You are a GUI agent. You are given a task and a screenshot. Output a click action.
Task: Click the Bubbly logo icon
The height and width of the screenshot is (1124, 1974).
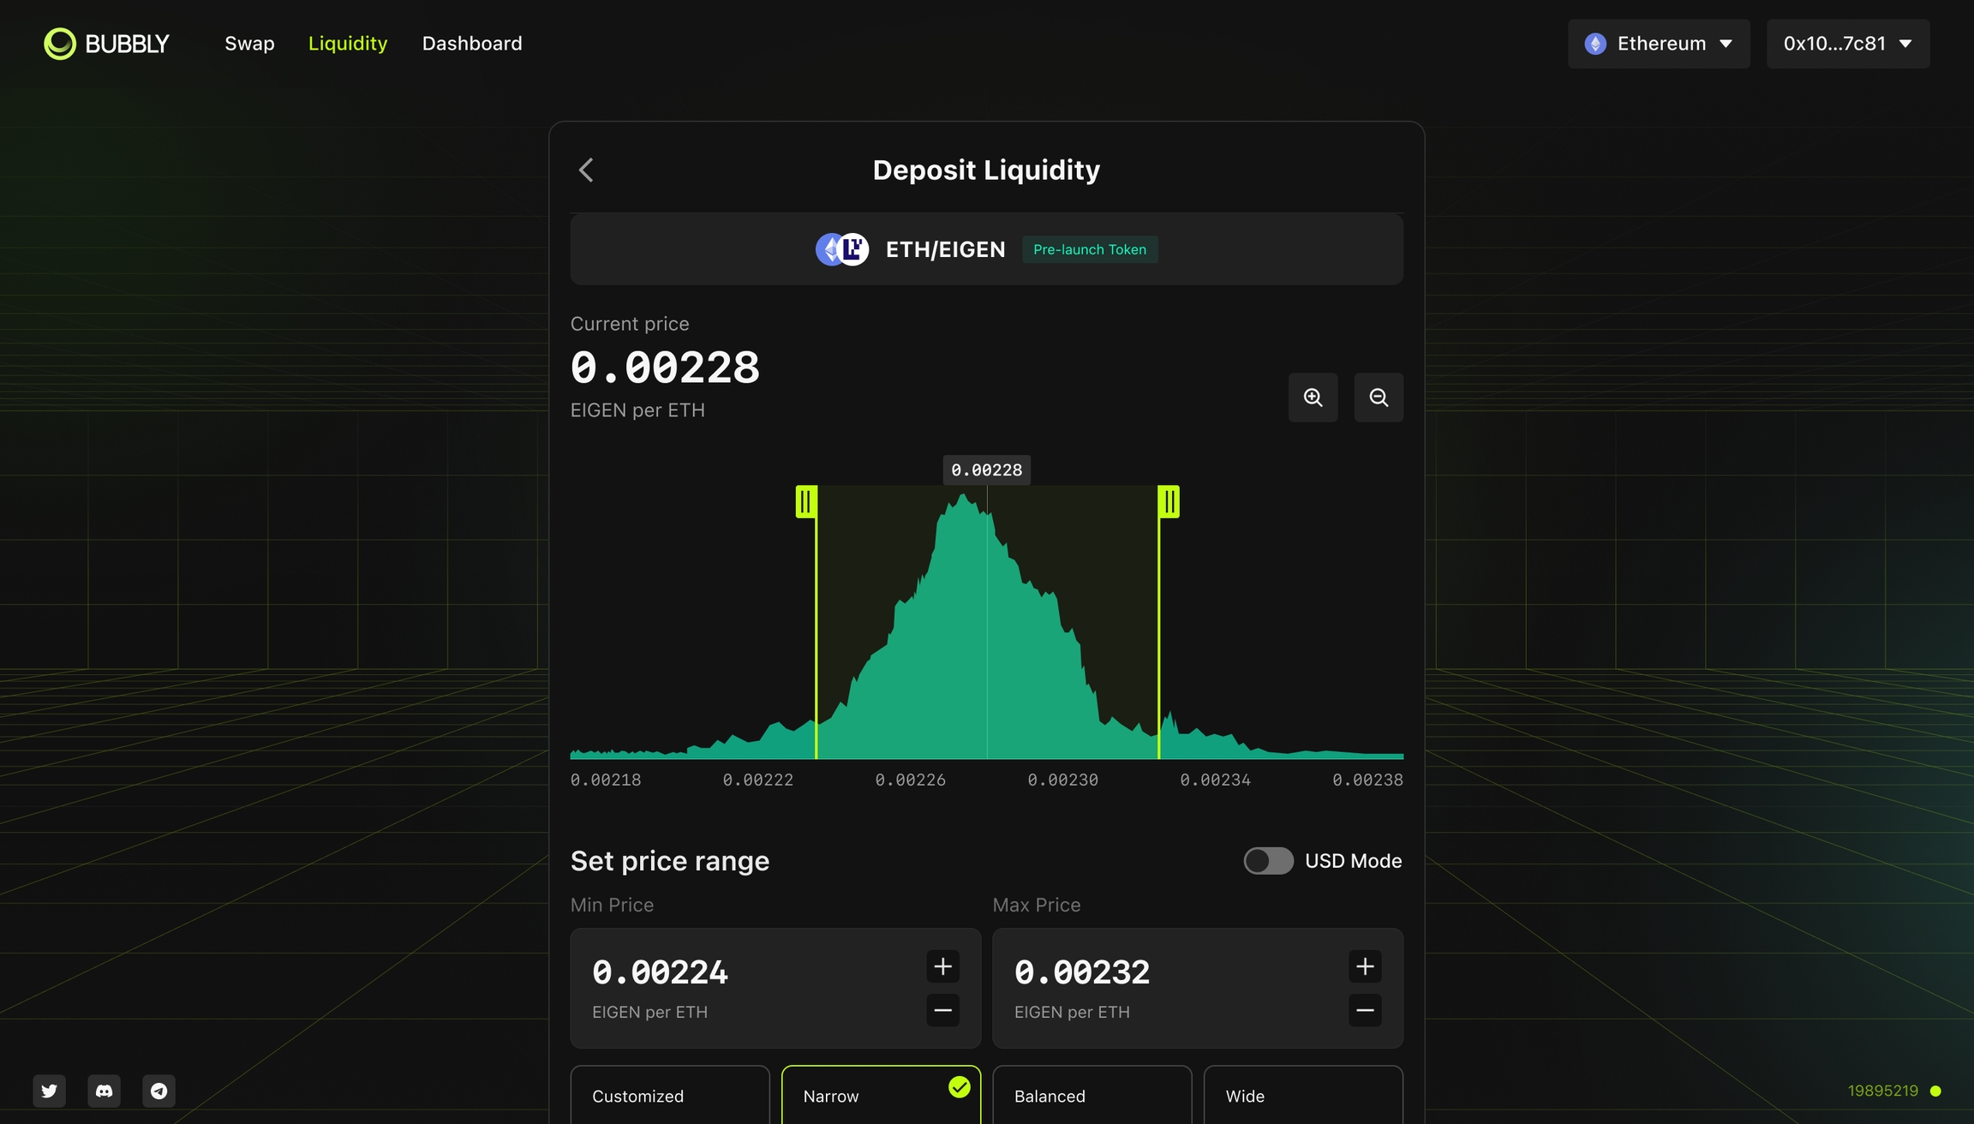(x=60, y=44)
